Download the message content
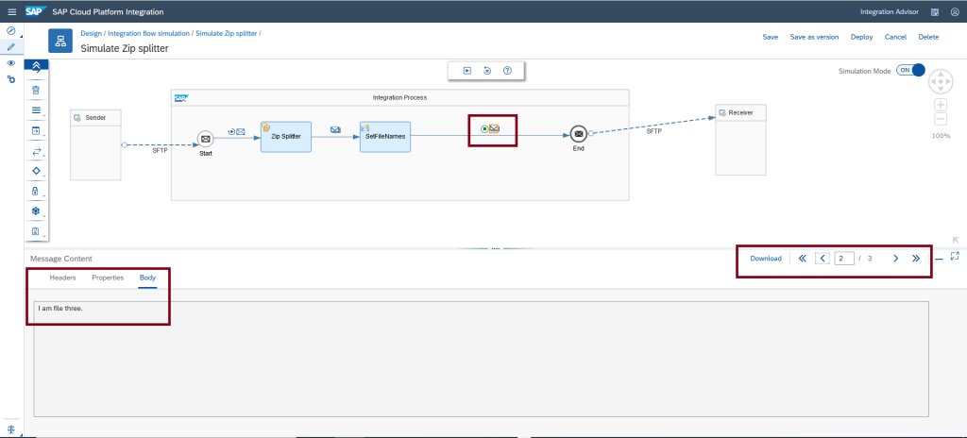 tap(766, 259)
